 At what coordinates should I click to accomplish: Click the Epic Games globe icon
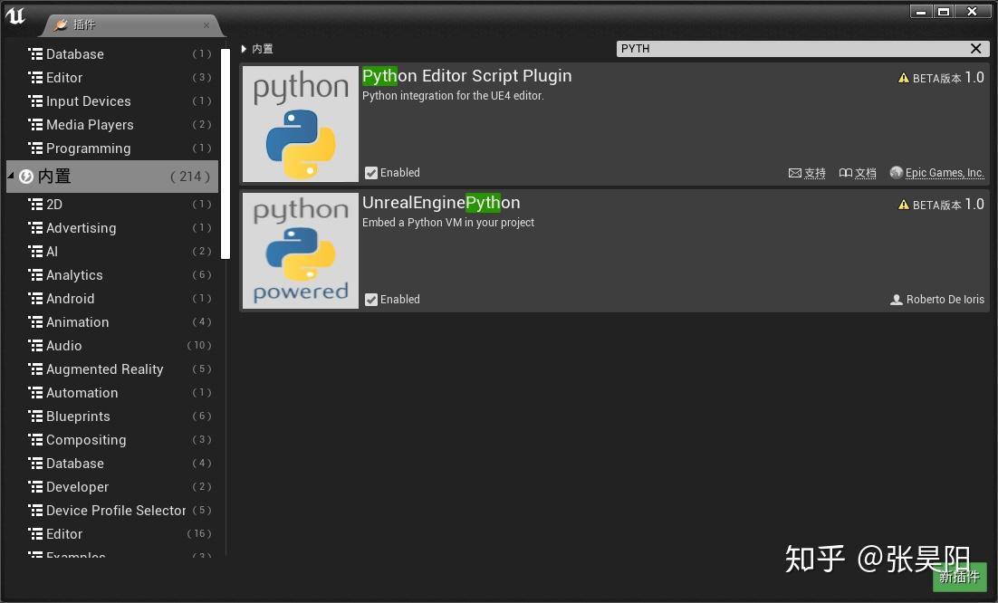pos(897,172)
